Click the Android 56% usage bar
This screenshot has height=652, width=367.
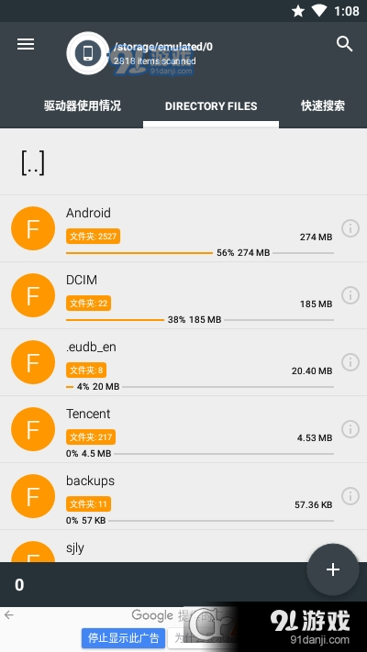tap(200, 253)
